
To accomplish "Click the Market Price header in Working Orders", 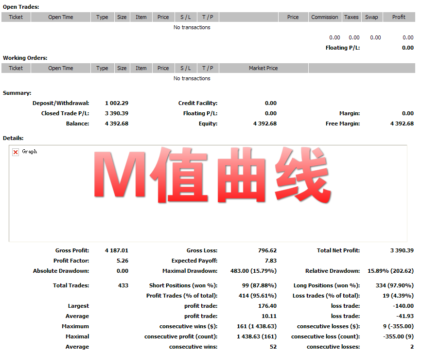I will (x=263, y=68).
